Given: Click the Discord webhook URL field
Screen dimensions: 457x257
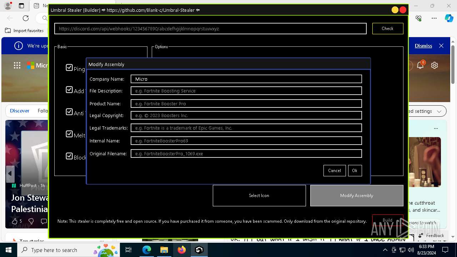Looking at the screenshot, I should point(210,29).
